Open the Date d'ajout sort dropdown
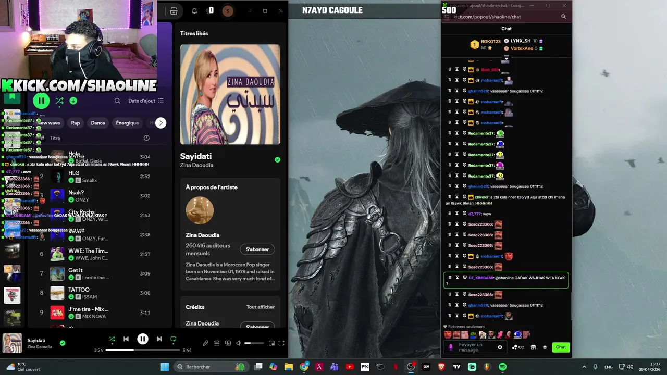This screenshot has height=375, width=667. 146,101
